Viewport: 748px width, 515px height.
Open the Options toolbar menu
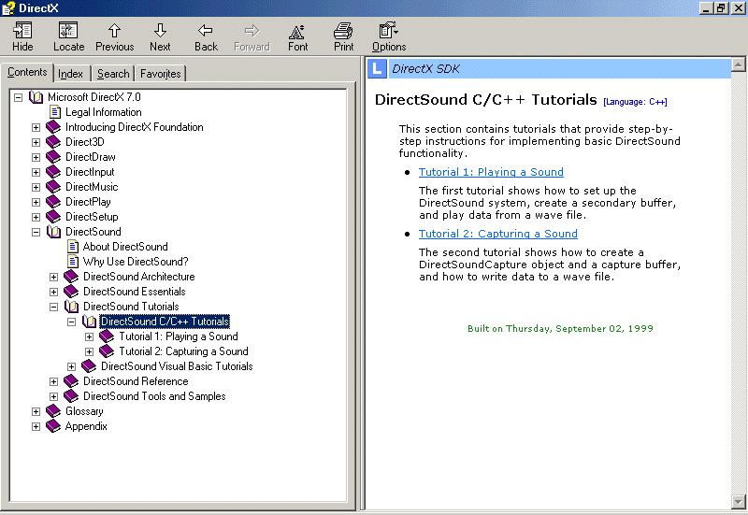pyautogui.click(x=389, y=31)
